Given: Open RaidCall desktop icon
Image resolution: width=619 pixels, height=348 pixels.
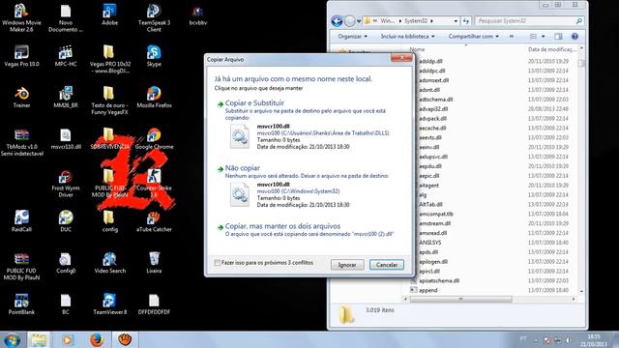Looking at the screenshot, I should pos(21,221).
